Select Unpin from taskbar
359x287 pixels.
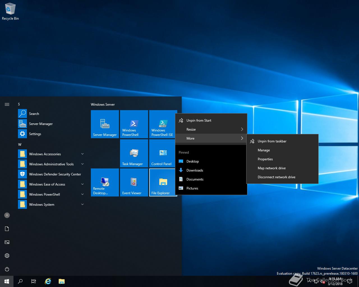pyautogui.click(x=282, y=141)
